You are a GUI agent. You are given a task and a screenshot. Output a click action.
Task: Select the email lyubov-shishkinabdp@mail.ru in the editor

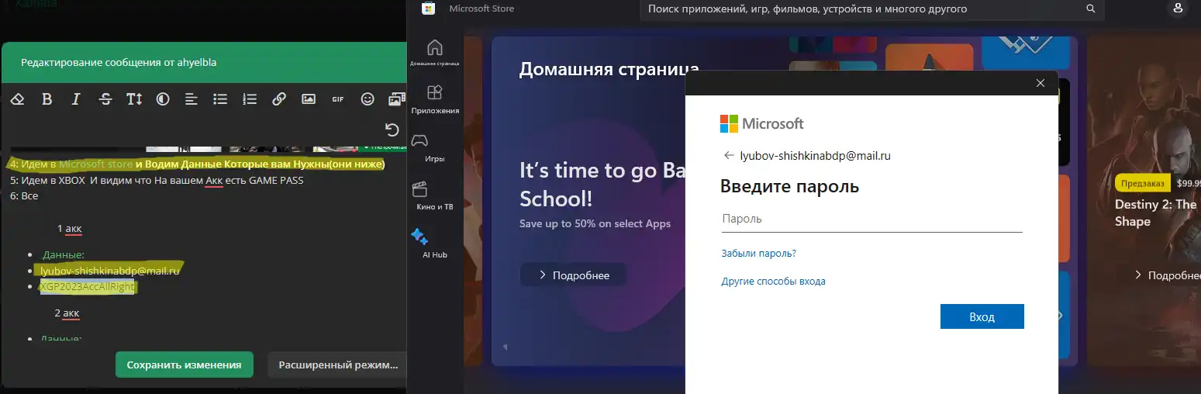click(x=110, y=271)
